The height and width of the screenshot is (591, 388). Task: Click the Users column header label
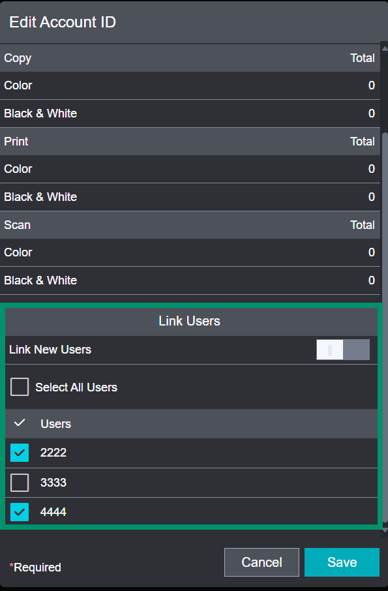55,423
